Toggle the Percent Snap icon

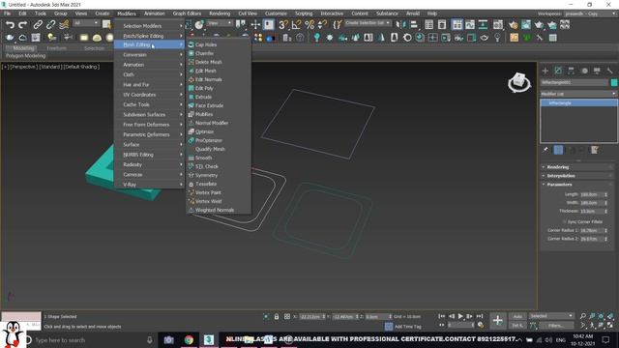click(309, 25)
